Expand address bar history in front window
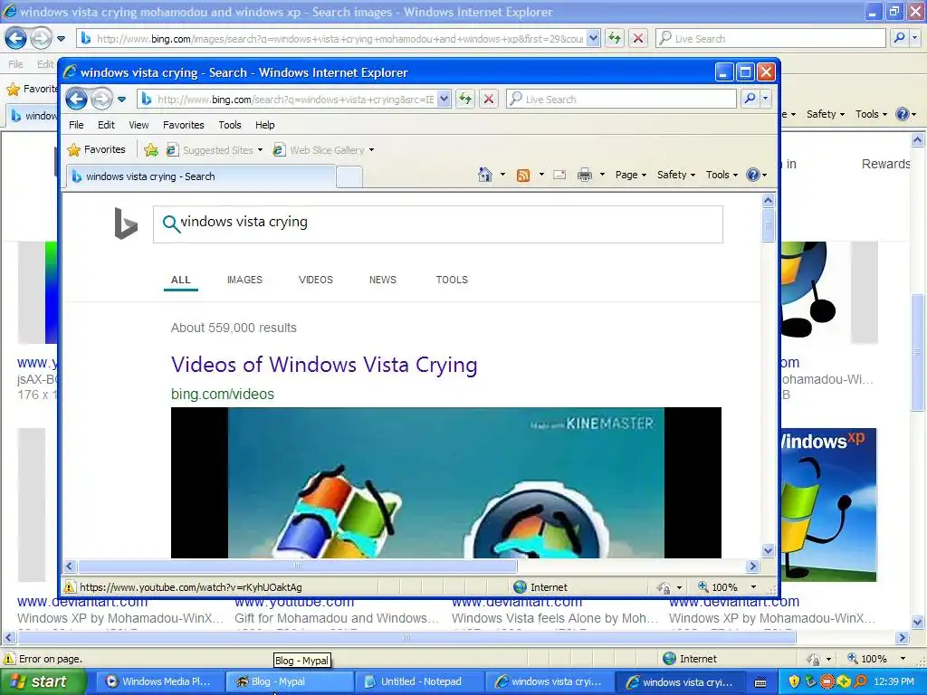Viewport: 927px width, 695px height. [x=444, y=100]
